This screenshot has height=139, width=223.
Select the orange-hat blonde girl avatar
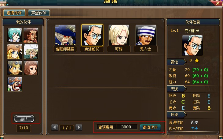click(15, 51)
